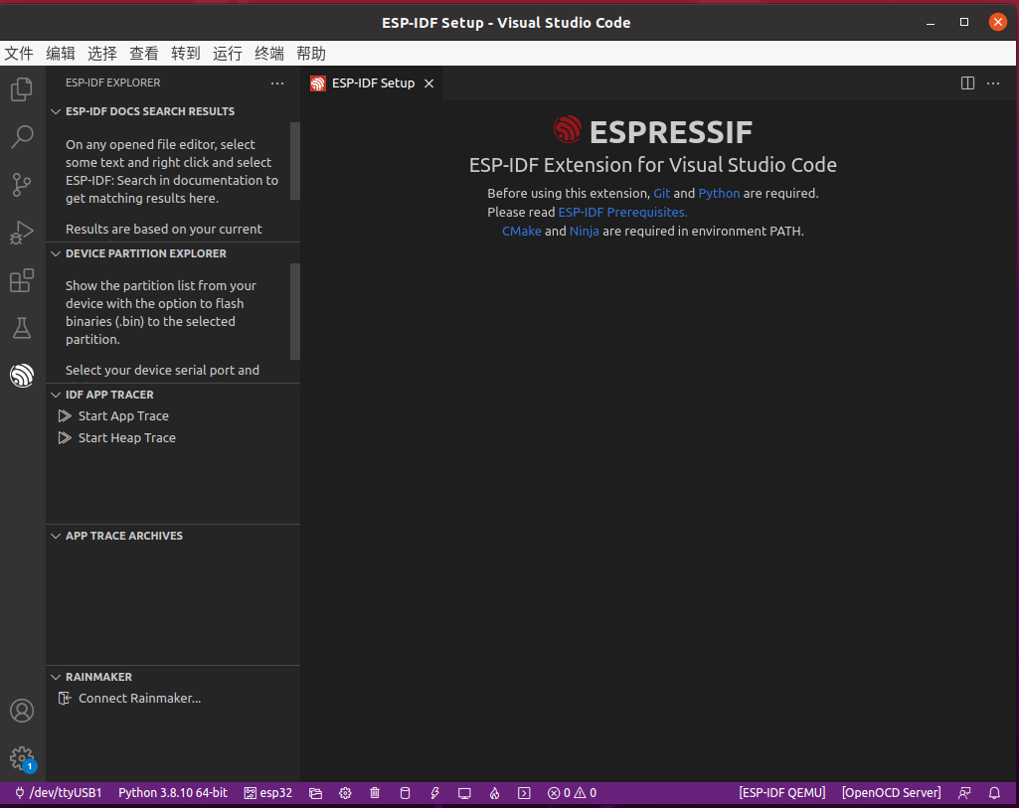
Task: Open the 编辑 (Edit) menu
Action: click(61, 54)
